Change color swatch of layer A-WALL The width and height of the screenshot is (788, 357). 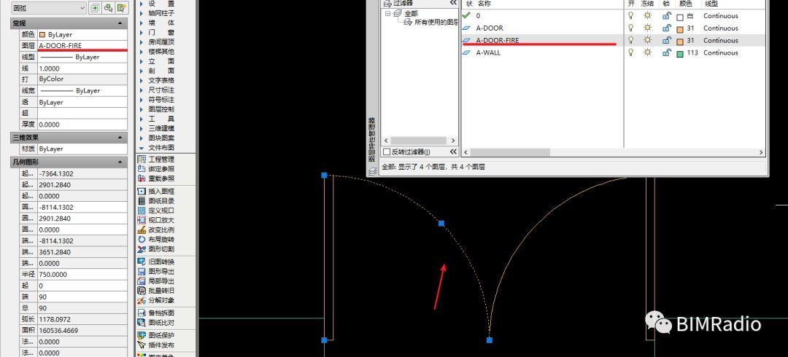680,53
